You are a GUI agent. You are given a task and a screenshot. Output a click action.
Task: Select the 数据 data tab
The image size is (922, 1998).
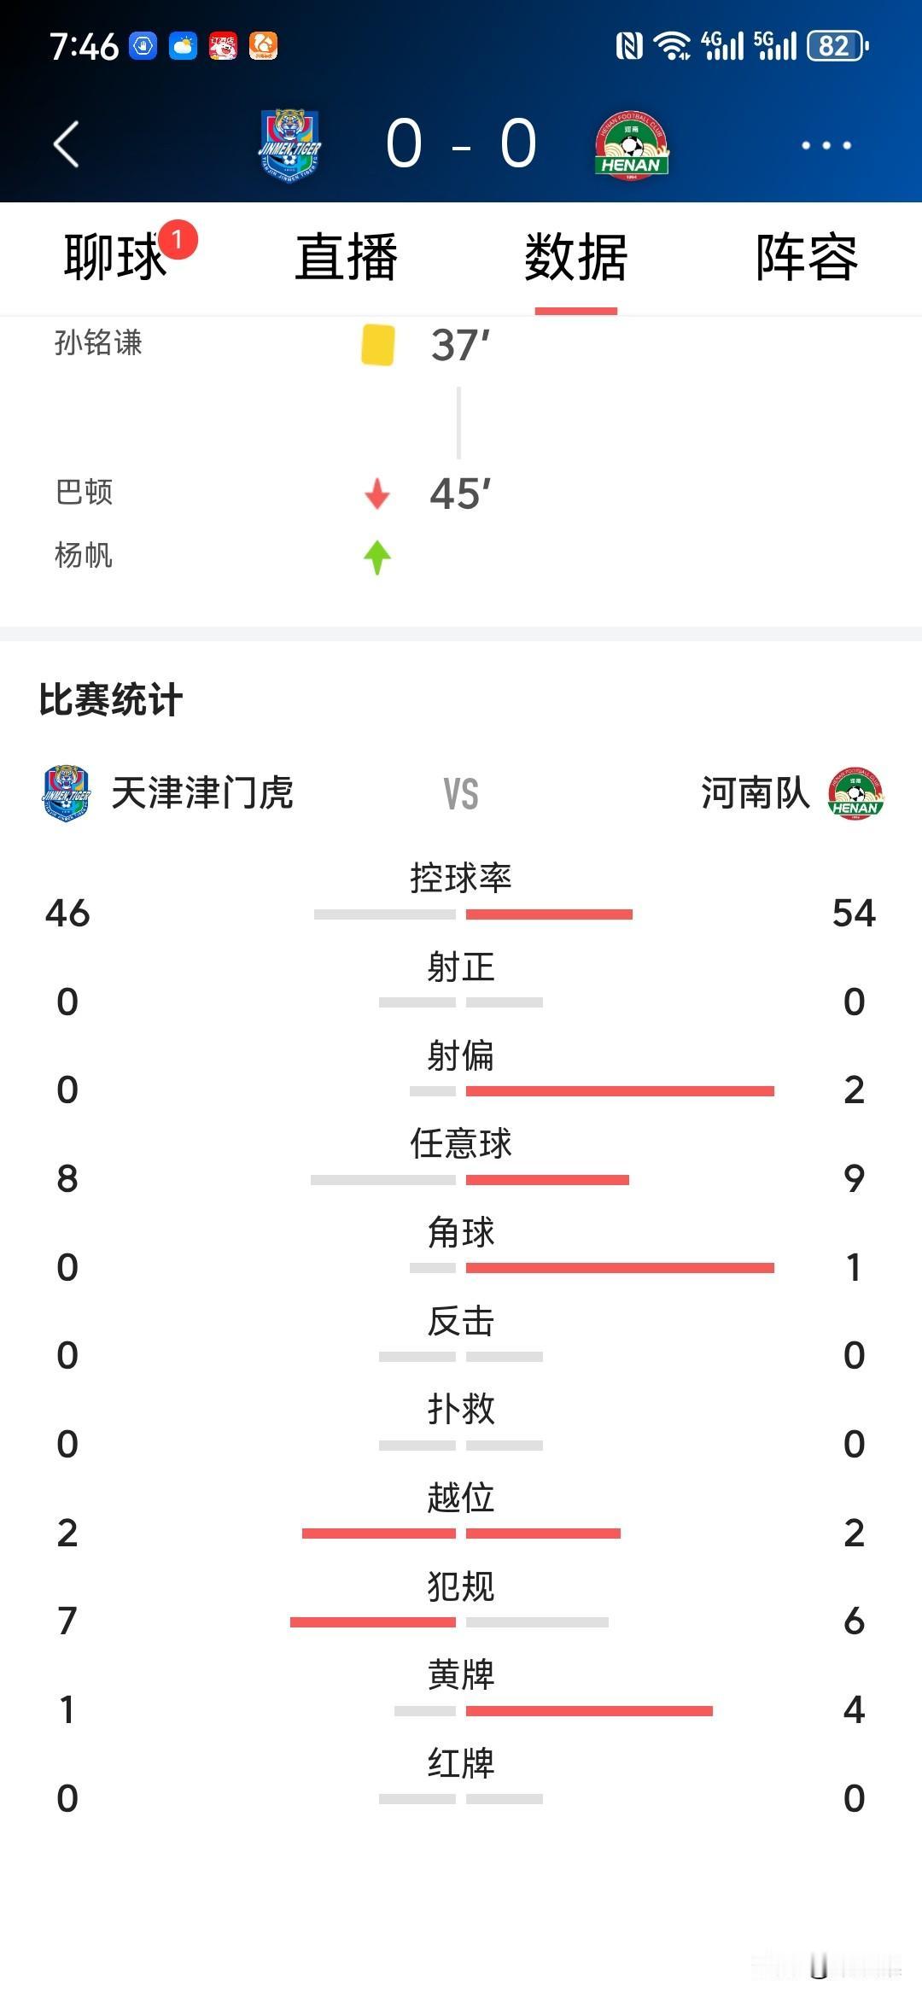pos(576,257)
